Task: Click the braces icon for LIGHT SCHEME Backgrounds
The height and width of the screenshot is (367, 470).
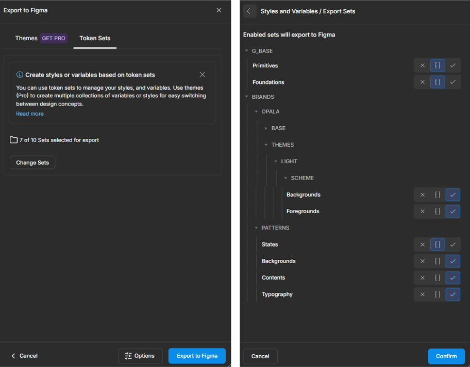Action: tap(437, 195)
